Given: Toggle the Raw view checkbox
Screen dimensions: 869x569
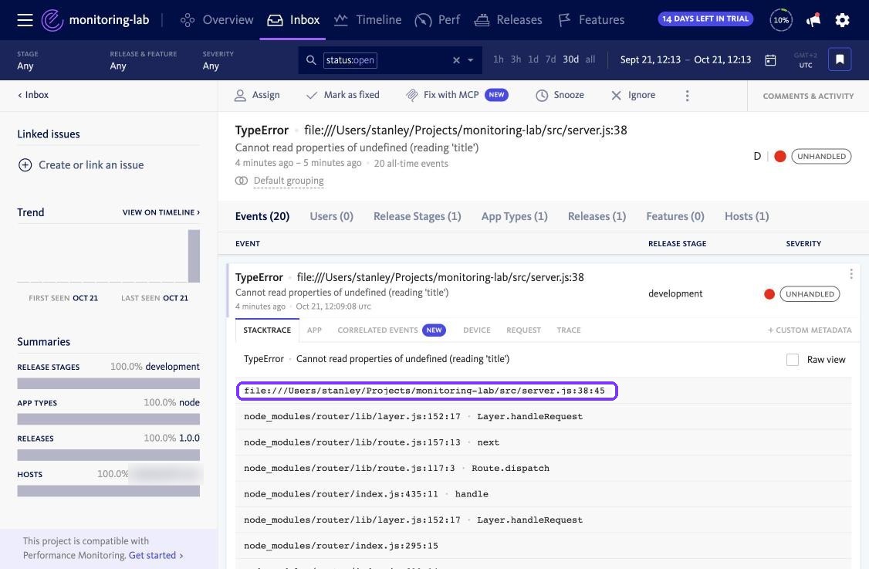Looking at the screenshot, I should coord(793,359).
